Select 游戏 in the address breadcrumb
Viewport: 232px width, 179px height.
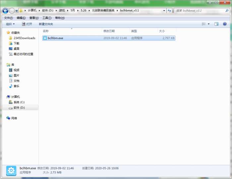pos(62,10)
